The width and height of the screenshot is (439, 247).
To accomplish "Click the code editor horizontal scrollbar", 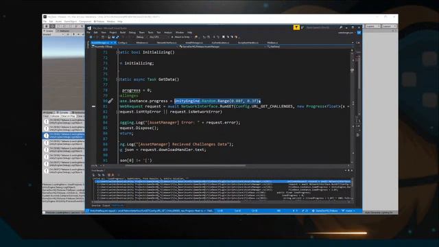I will (x=185, y=165).
